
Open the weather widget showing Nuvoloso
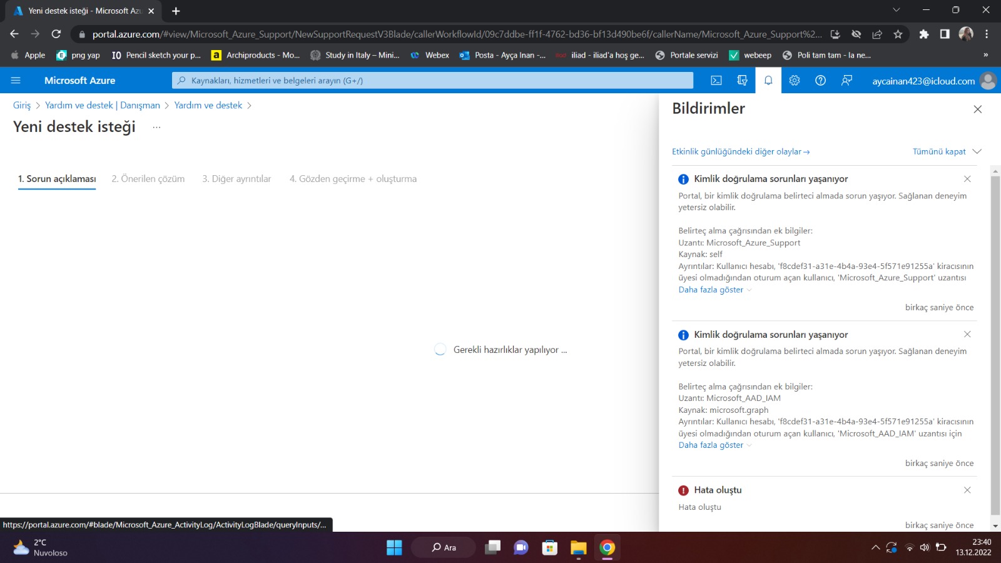point(40,547)
